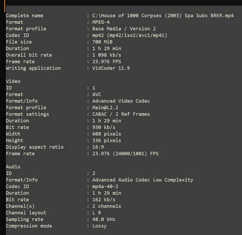Screen dimensions: 242x235
Task: Select the Advanced Audio Codec Low Complexity text
Action: click(x=142, y=180)
